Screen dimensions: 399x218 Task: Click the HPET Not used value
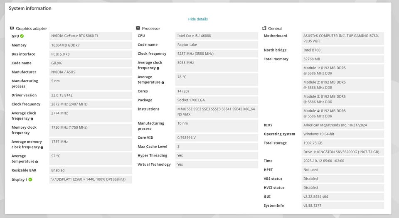(343, 170)
